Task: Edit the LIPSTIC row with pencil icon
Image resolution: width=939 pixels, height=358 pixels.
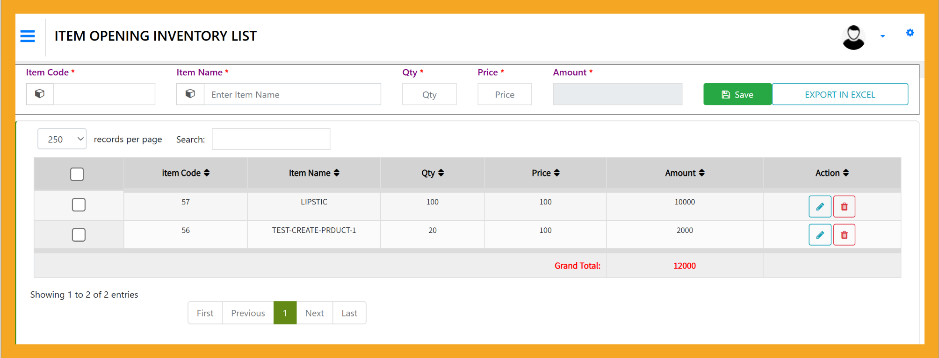Action: click(820, 207)
